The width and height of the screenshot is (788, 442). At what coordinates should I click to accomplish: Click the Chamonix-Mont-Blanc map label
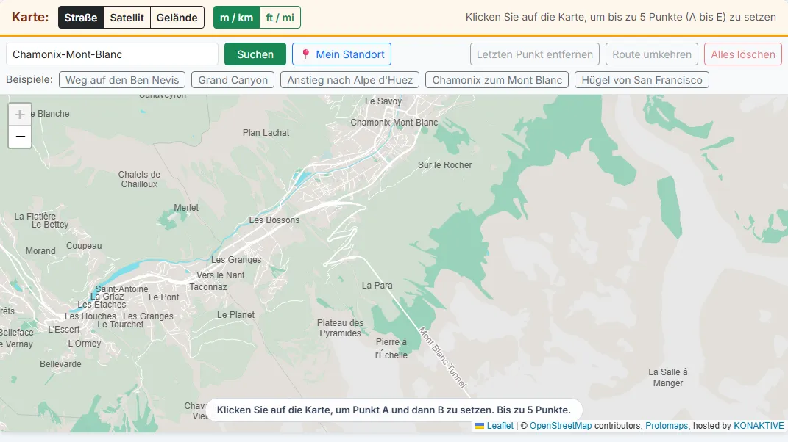(394, 123)
